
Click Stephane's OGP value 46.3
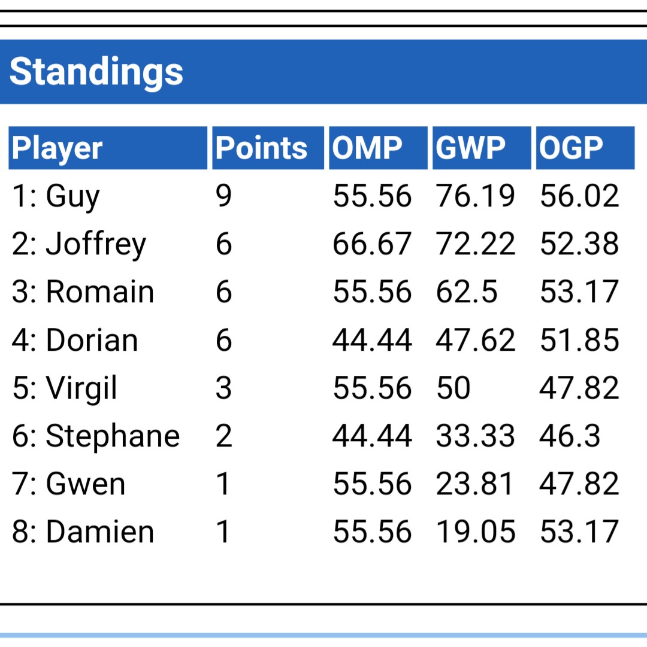point(570,436)
